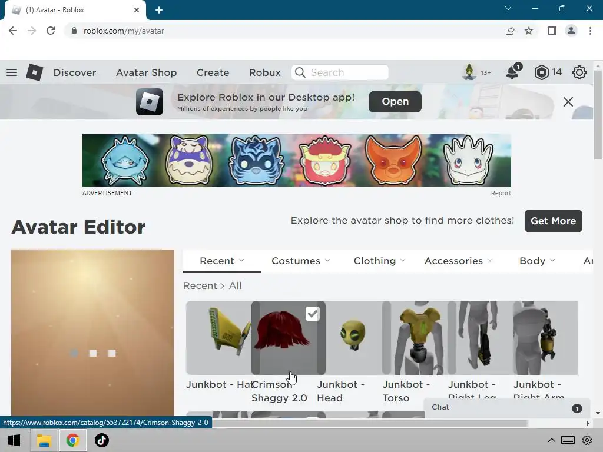Open TikTok from the taskbar
Image resolution: width=603 pixels, height=452 pixels.
point(101,440)
